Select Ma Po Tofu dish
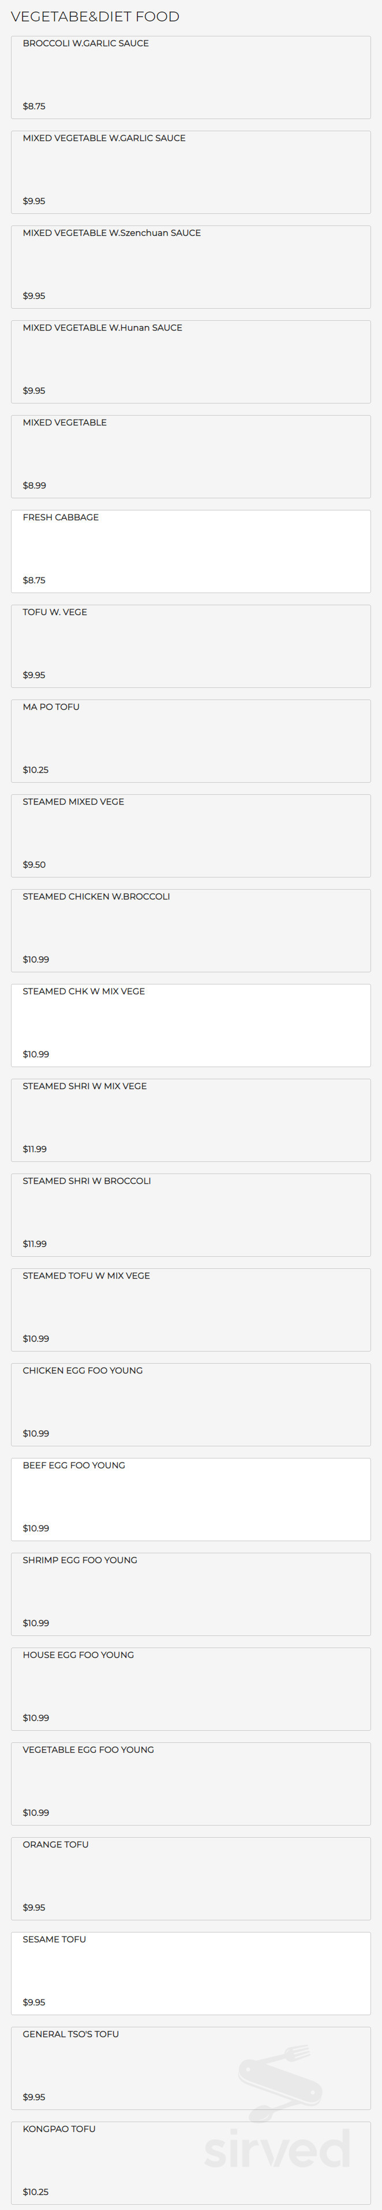 click(190, 741)
